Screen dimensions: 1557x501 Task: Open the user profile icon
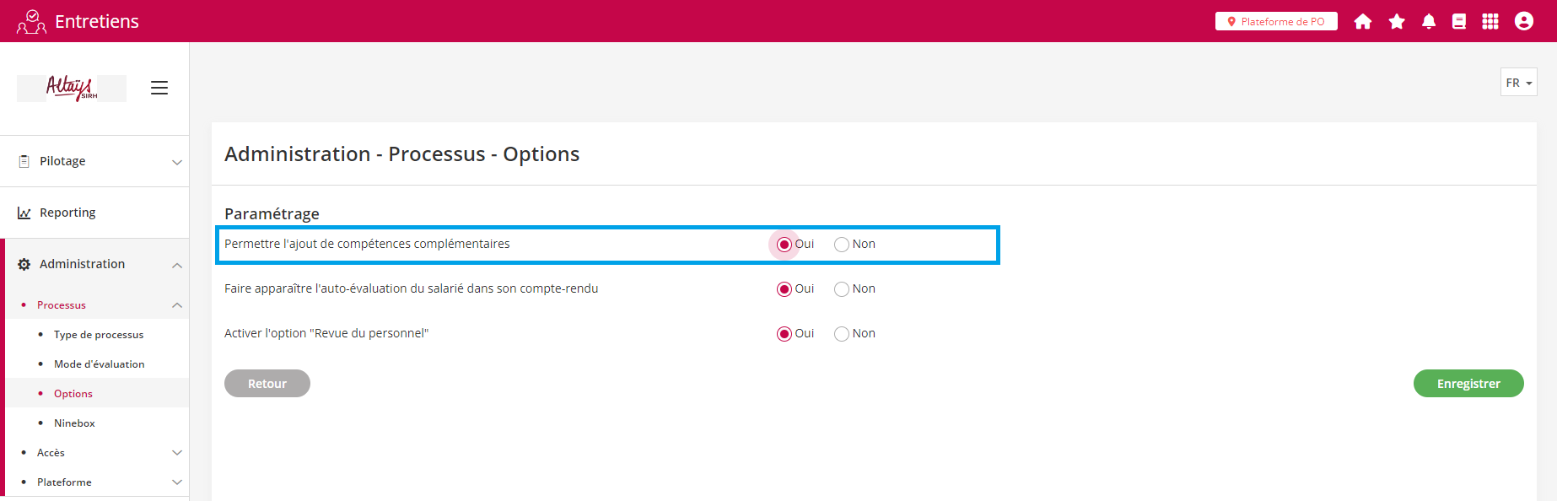coord(1524,22)
